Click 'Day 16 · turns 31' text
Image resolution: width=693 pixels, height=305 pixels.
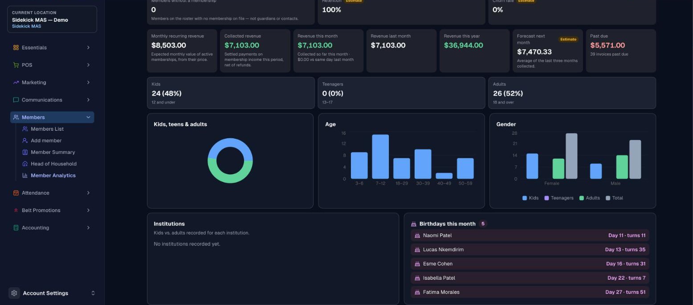tap(626, 264)
